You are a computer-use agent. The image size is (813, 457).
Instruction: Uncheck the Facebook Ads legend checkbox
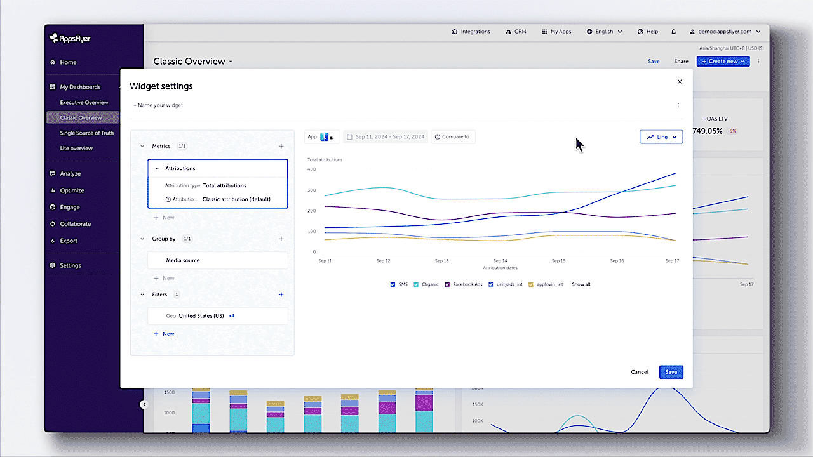click(x=448, y=284)
